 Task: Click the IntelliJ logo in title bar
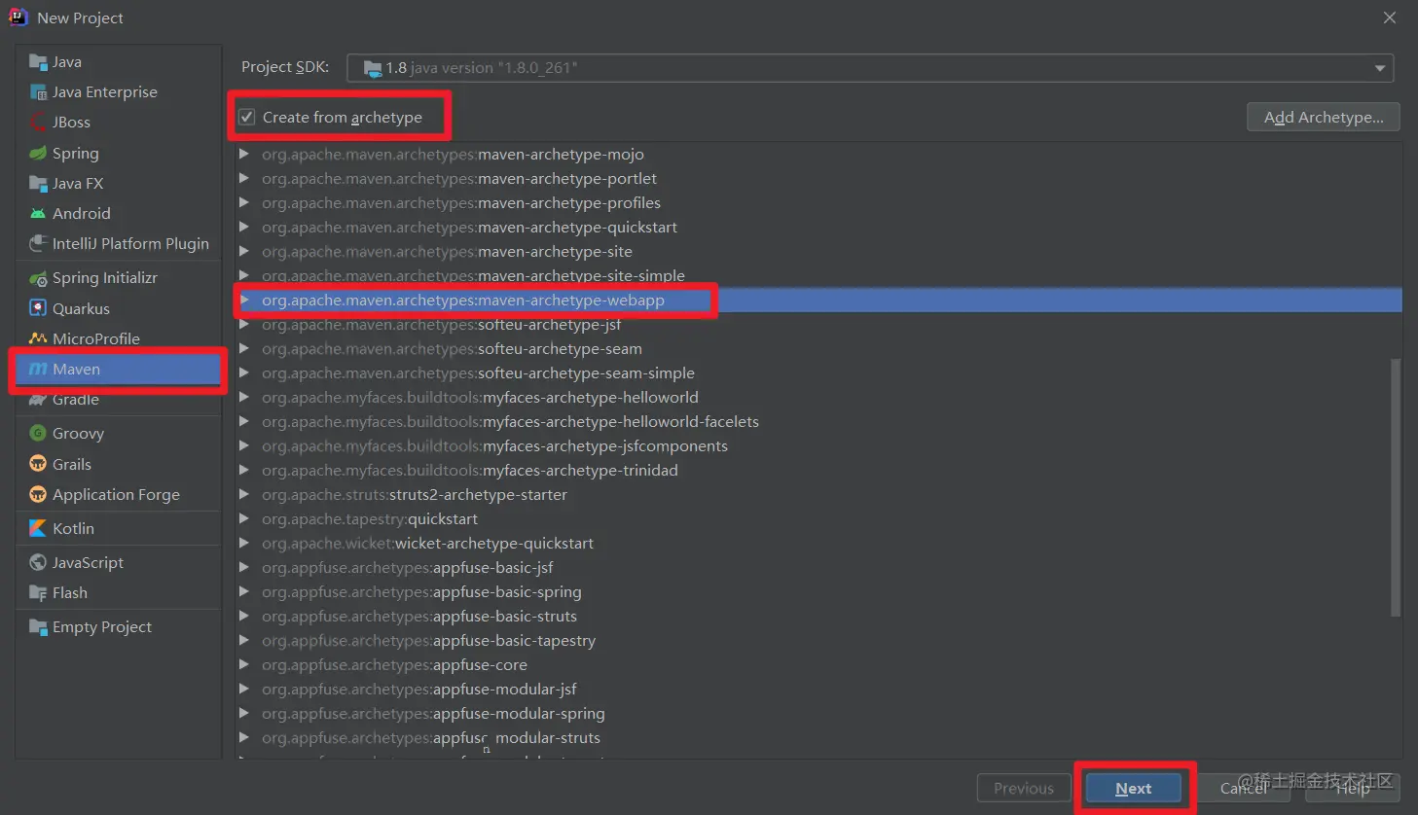18,18
